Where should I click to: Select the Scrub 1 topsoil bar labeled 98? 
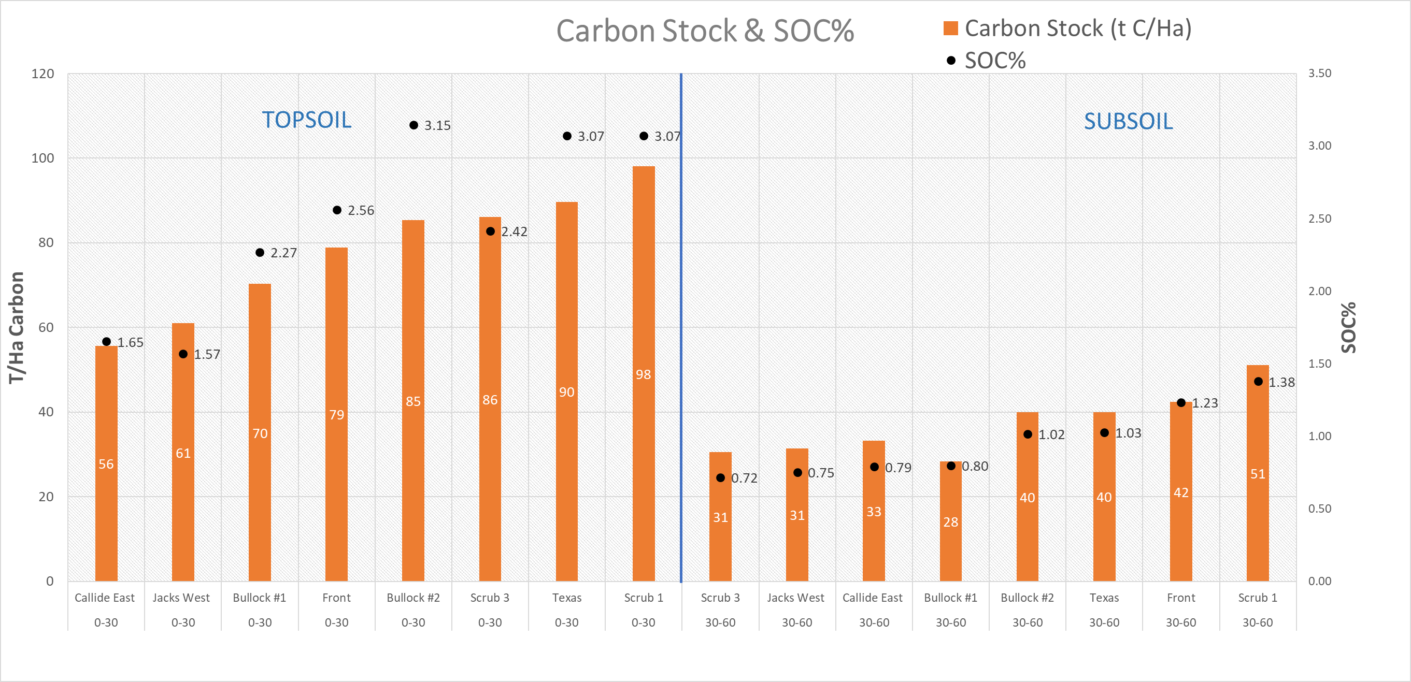643,373
